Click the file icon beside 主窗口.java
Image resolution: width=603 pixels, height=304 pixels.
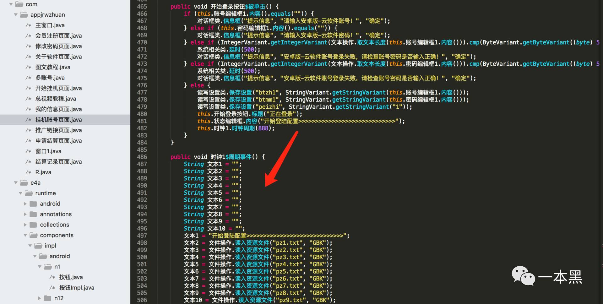[x=29, y=25]
